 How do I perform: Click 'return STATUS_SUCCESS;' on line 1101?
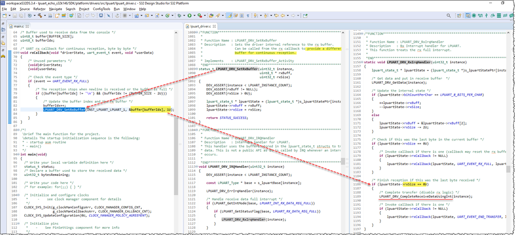pyautogui.click(x=227, y=118)
